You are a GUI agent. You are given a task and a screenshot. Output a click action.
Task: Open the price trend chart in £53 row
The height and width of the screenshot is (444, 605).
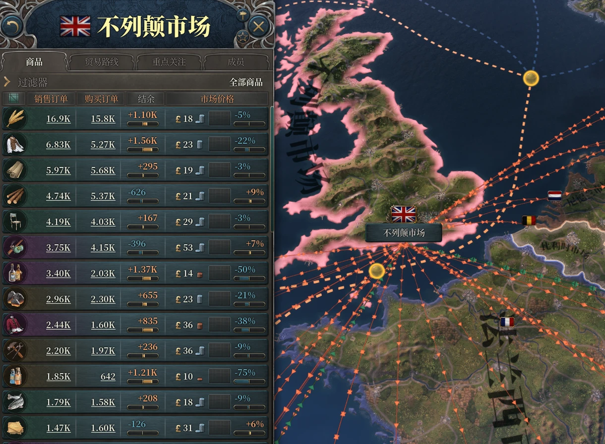tap(220, 247)
